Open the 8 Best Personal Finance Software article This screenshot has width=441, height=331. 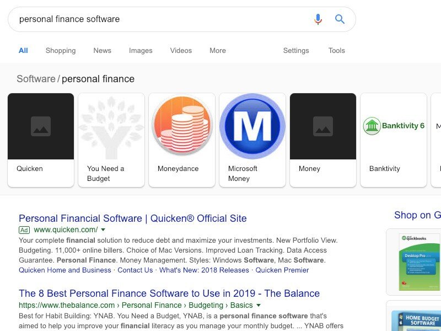click(x=169, y=293)
